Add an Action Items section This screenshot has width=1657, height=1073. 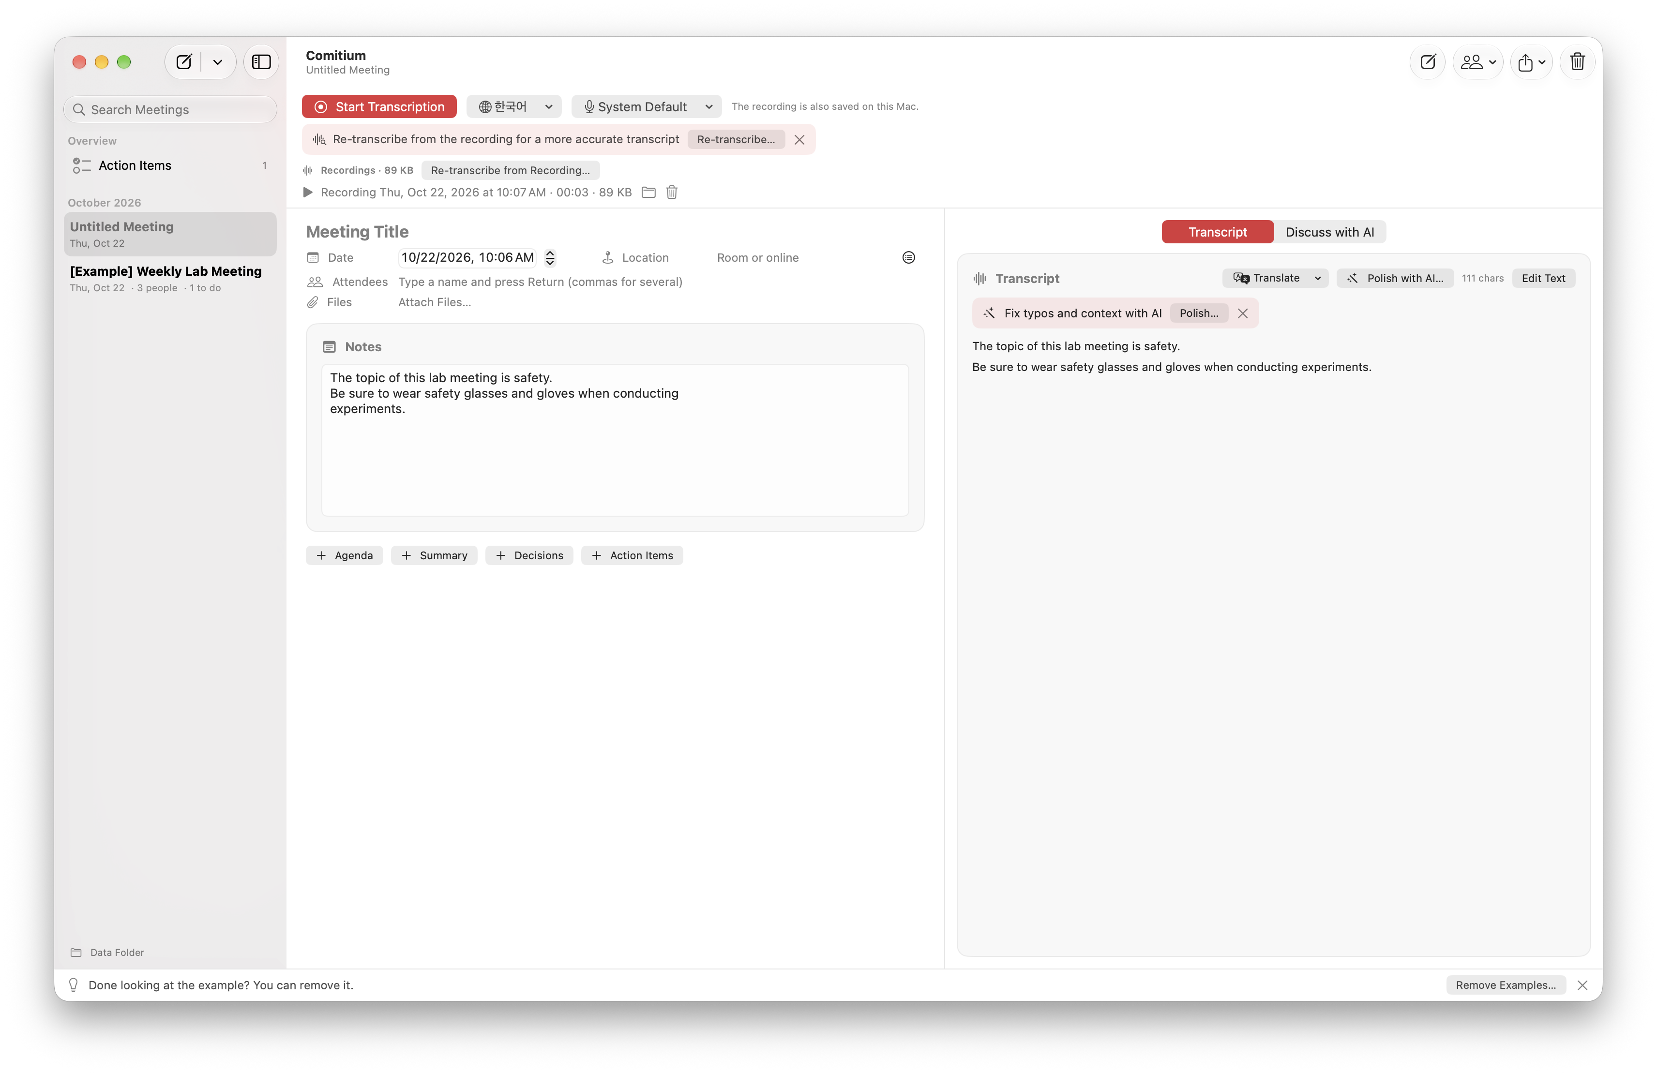632,555
